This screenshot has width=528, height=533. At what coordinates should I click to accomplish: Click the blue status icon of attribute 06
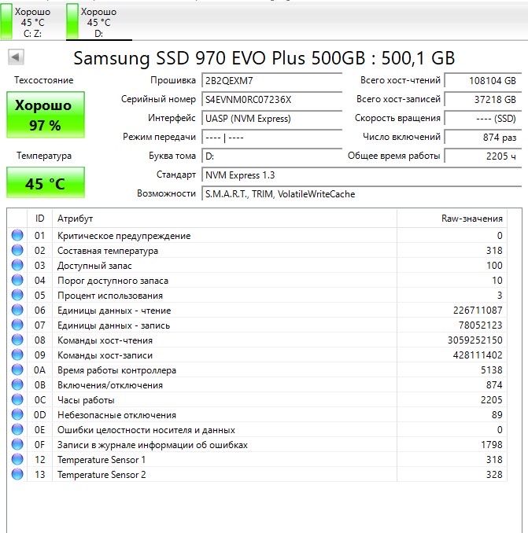pyautogui.click(x=17, y=310)
